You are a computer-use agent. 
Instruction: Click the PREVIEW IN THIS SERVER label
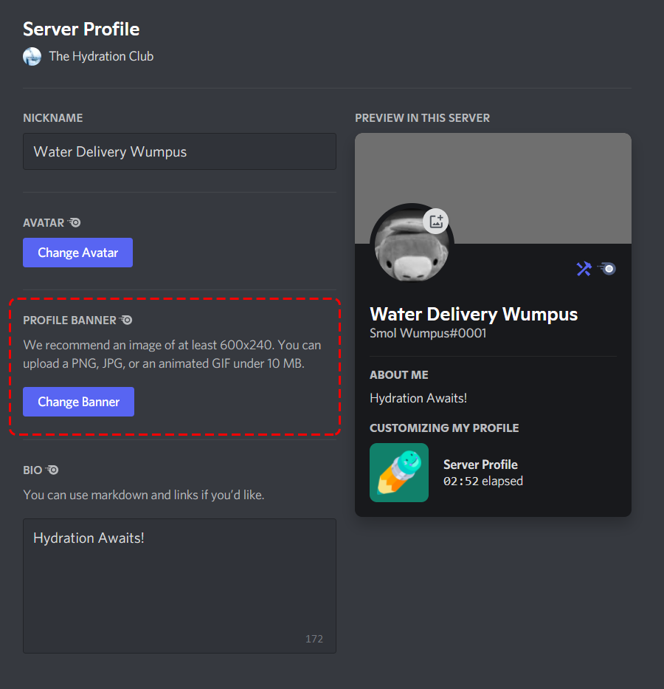point(422,117)
